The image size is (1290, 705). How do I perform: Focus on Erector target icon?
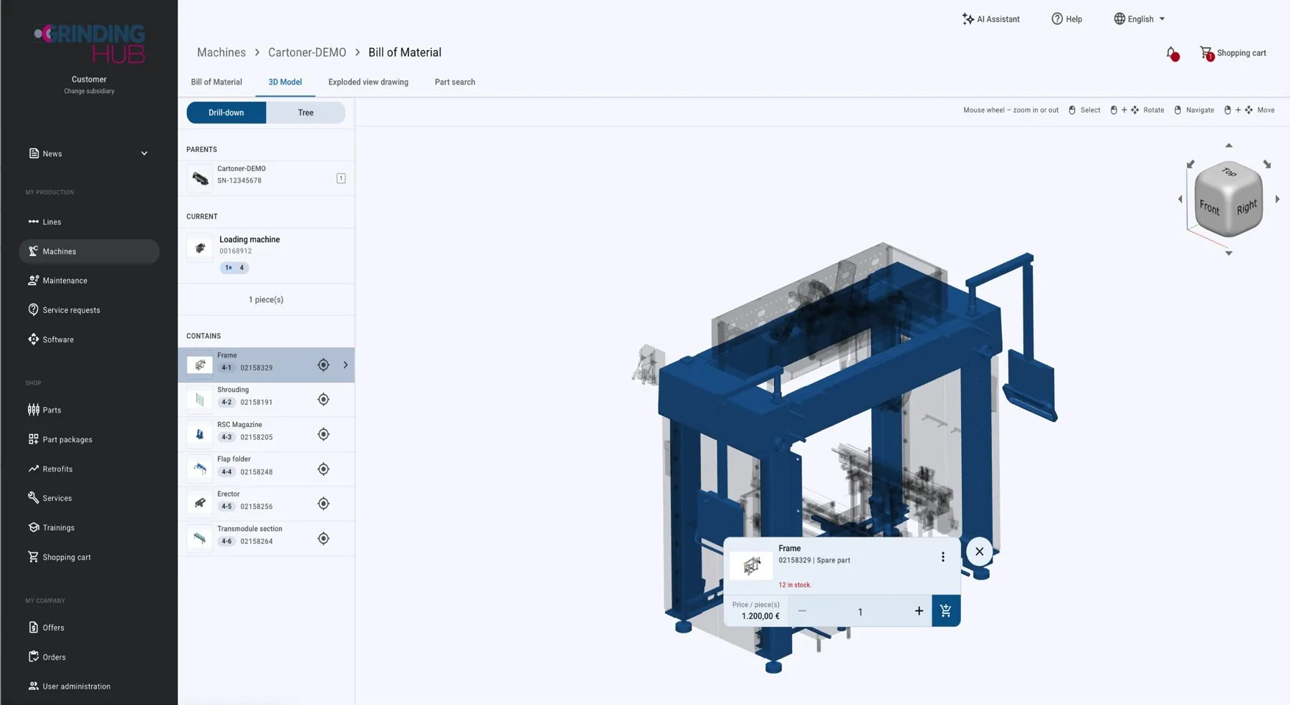click(x=323, y=504)
